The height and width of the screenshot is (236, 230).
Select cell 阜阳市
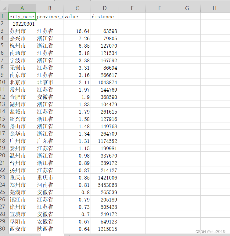22,221
